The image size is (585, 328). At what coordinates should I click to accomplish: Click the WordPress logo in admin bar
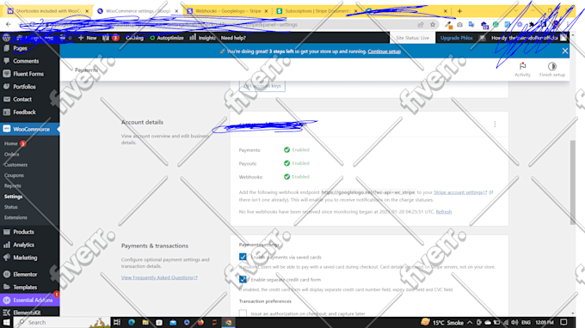click(6, 38)
